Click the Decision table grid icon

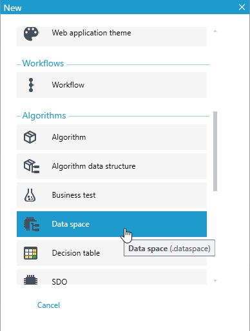click(30, 253)
